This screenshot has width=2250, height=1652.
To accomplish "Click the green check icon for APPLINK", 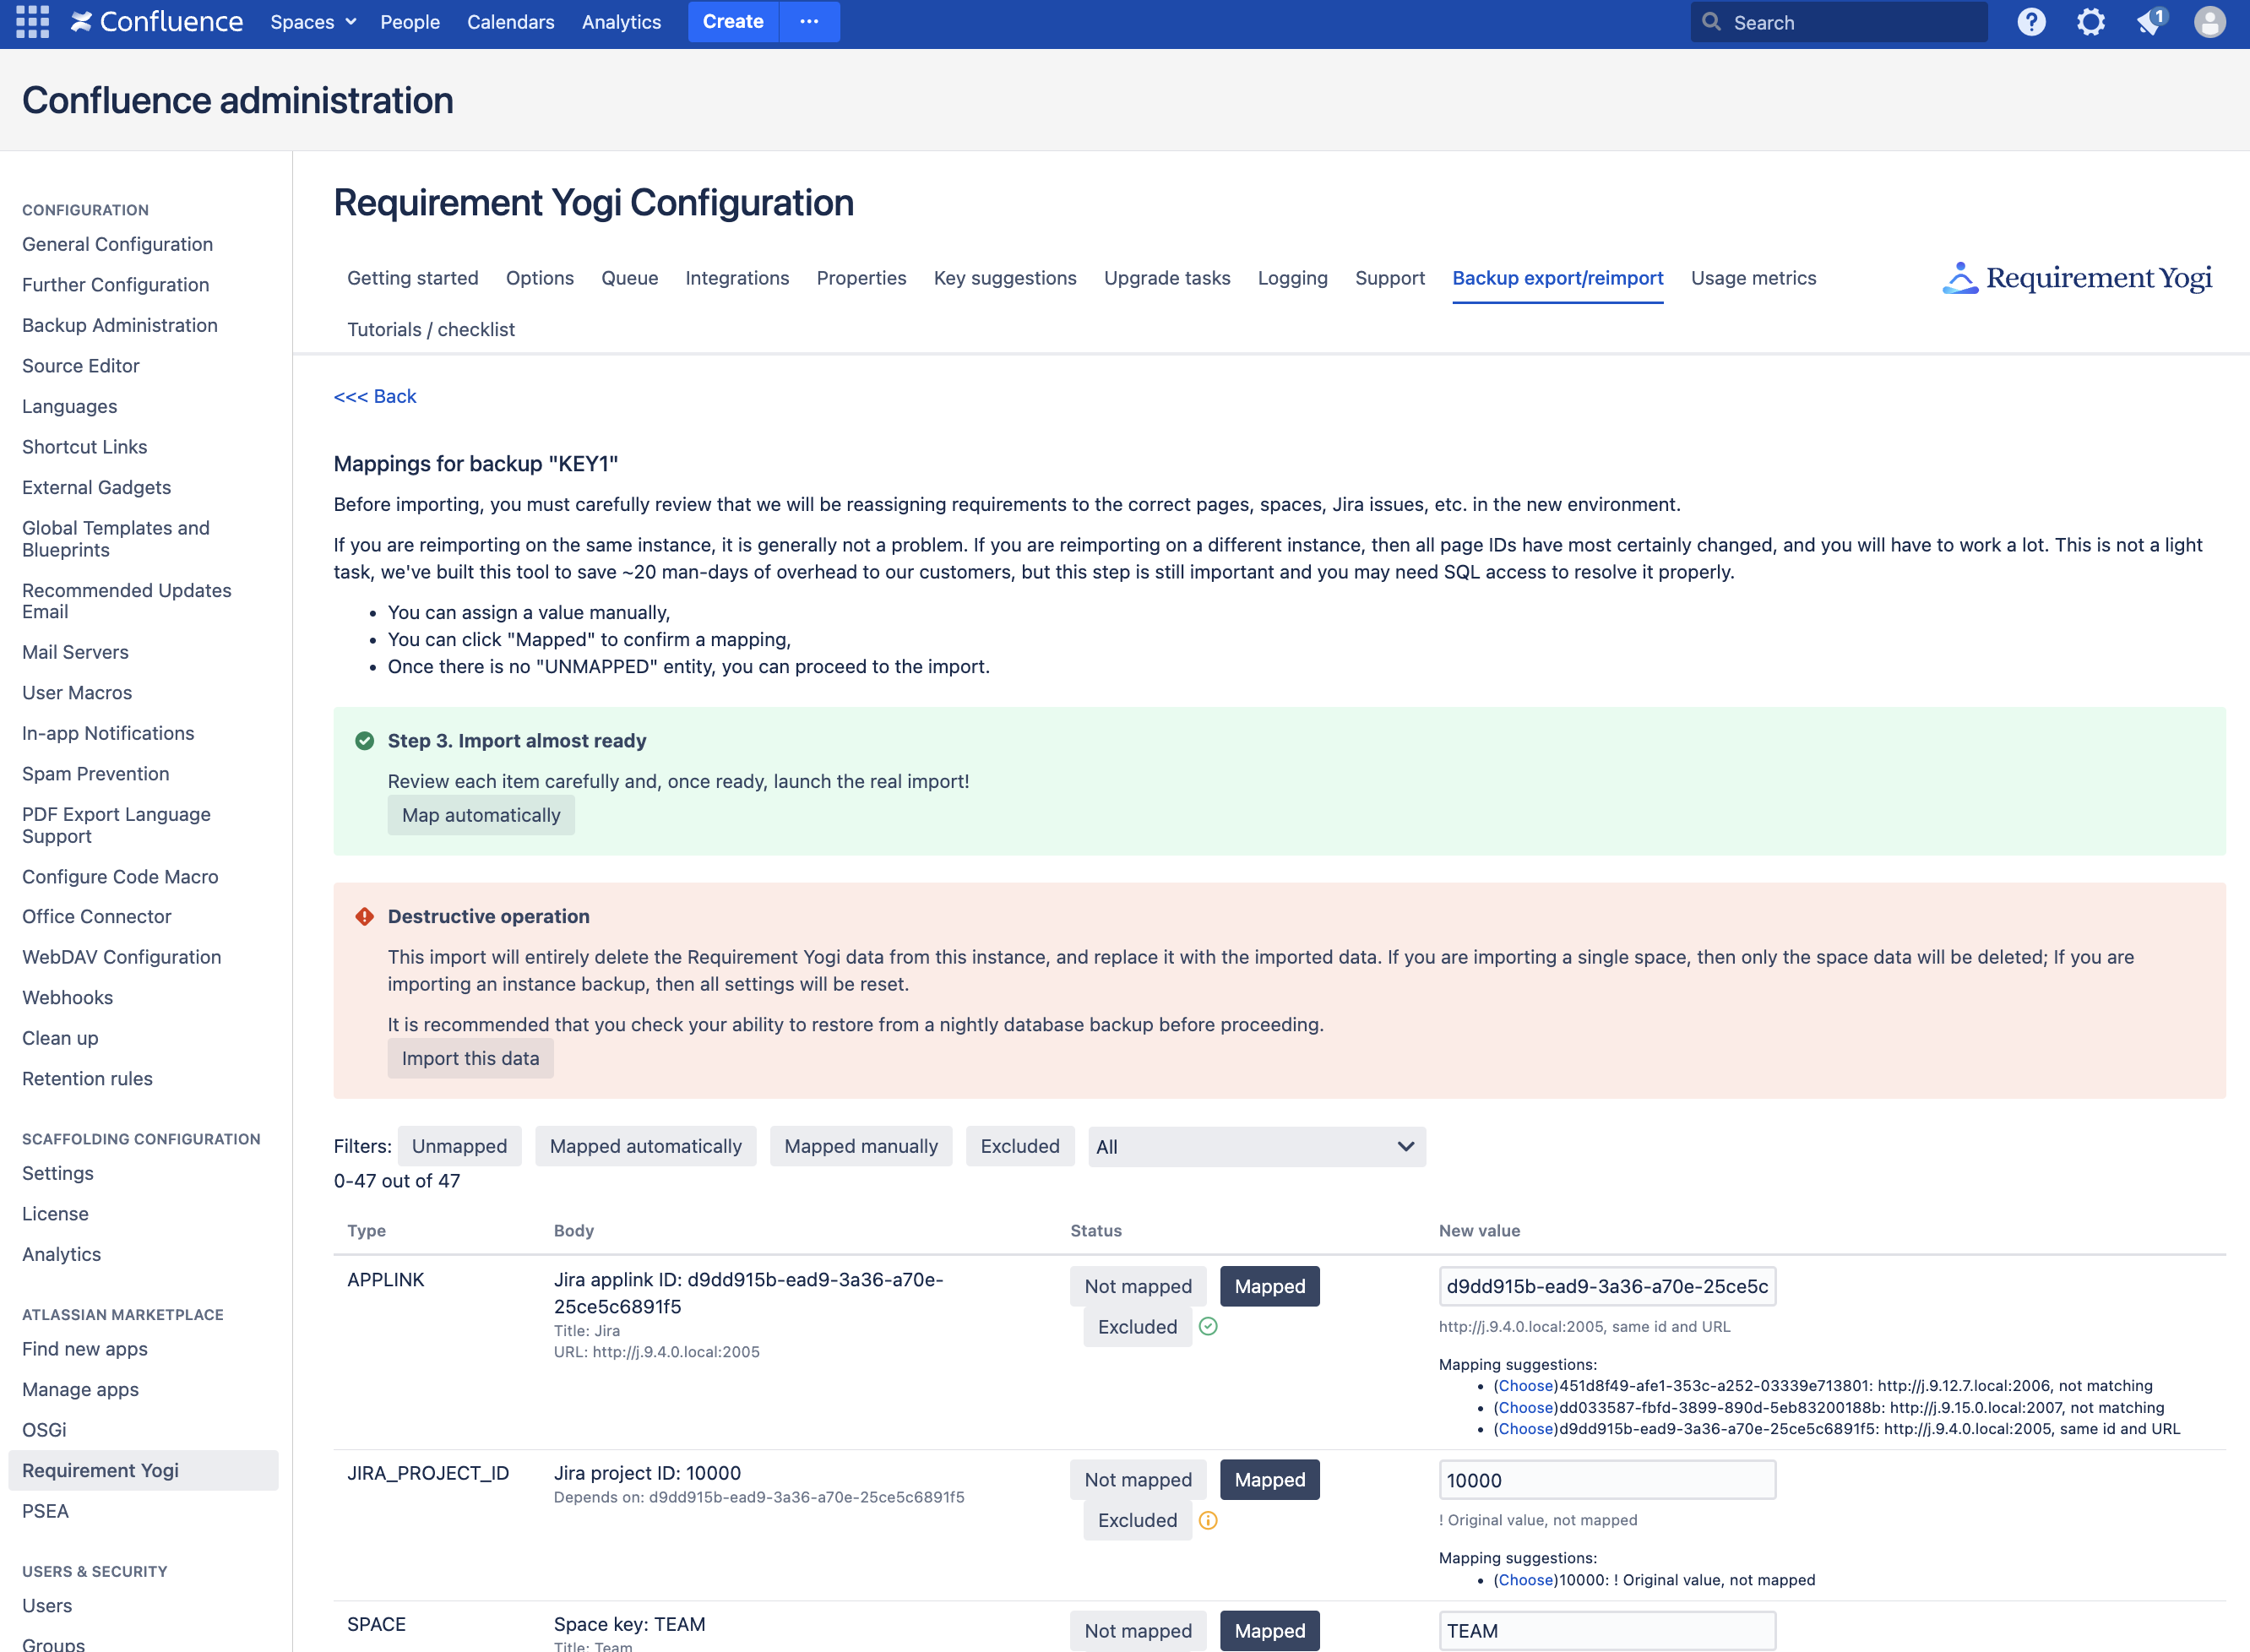I will pos(1208,1326).
